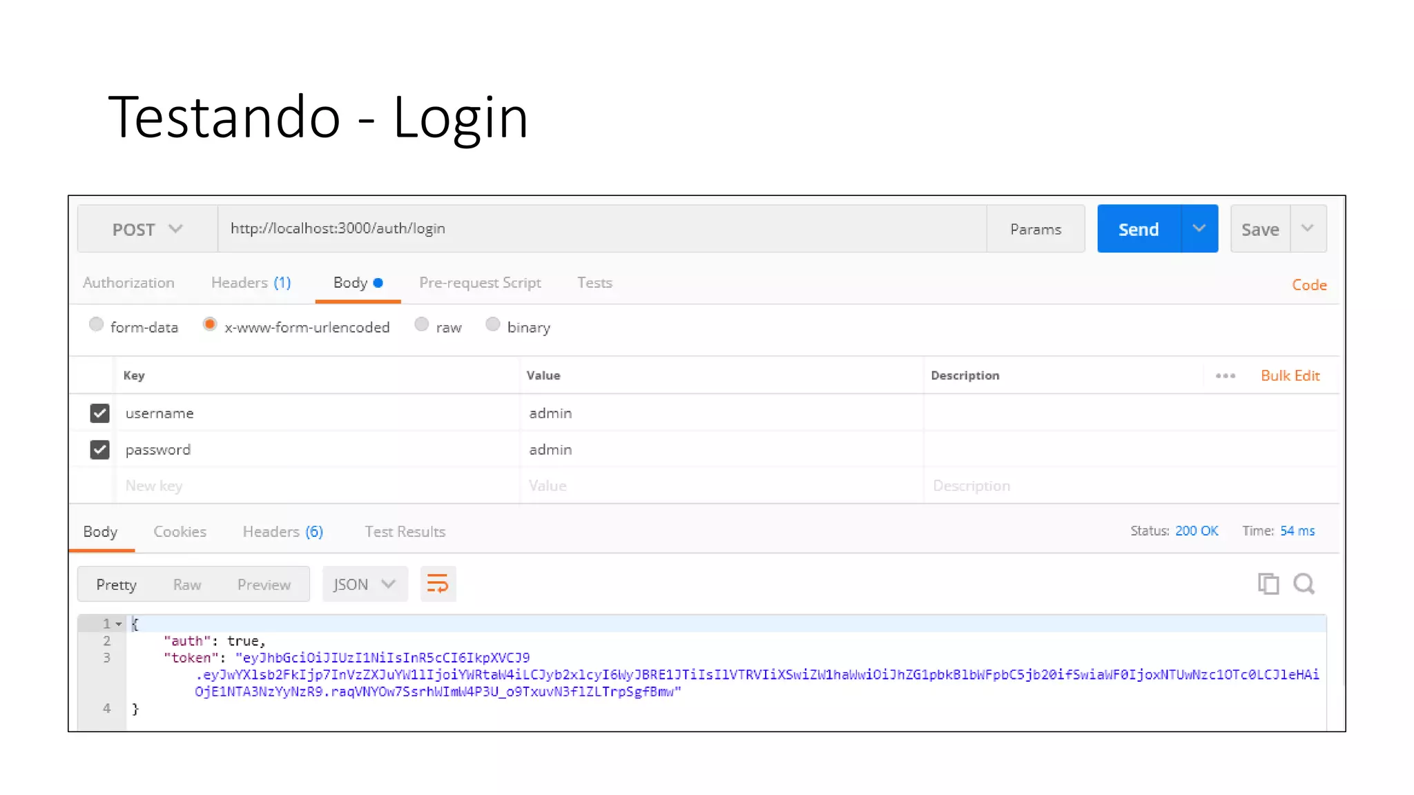Screen dimensions: 1414x795
Task: Click the new row Value field
Action: (x=721, y=486)
